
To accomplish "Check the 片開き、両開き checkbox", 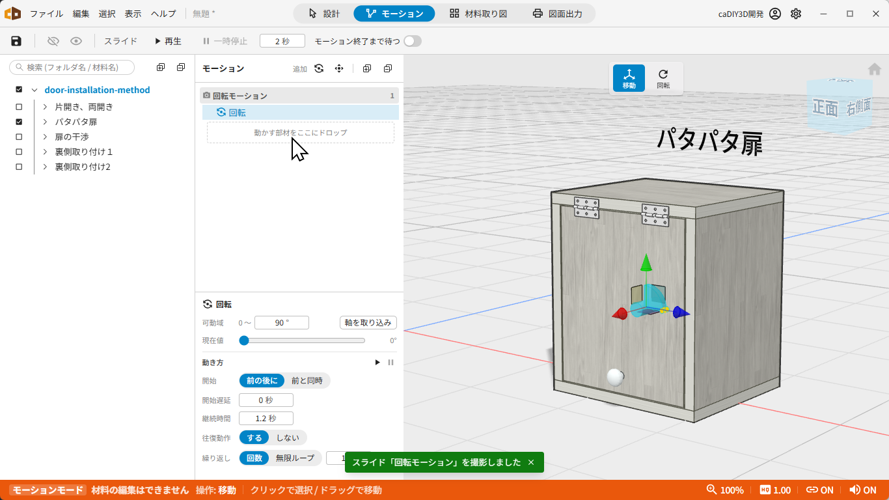I will pos(19,107).
